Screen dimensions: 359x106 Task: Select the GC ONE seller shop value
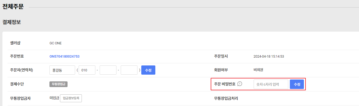click(56, 43)
